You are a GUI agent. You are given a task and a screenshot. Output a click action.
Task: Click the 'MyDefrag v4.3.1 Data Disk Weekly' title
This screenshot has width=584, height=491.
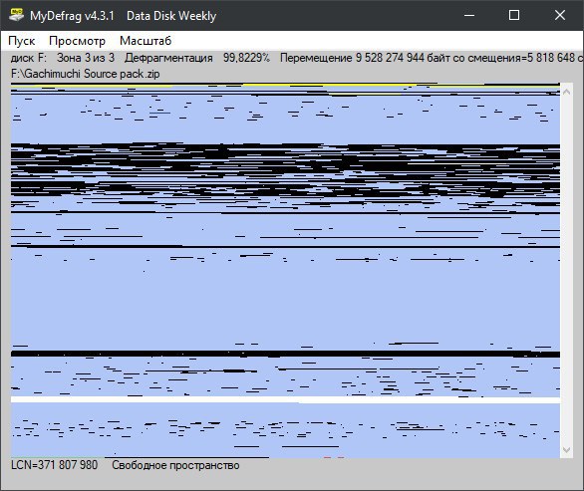tap(123, 16)
